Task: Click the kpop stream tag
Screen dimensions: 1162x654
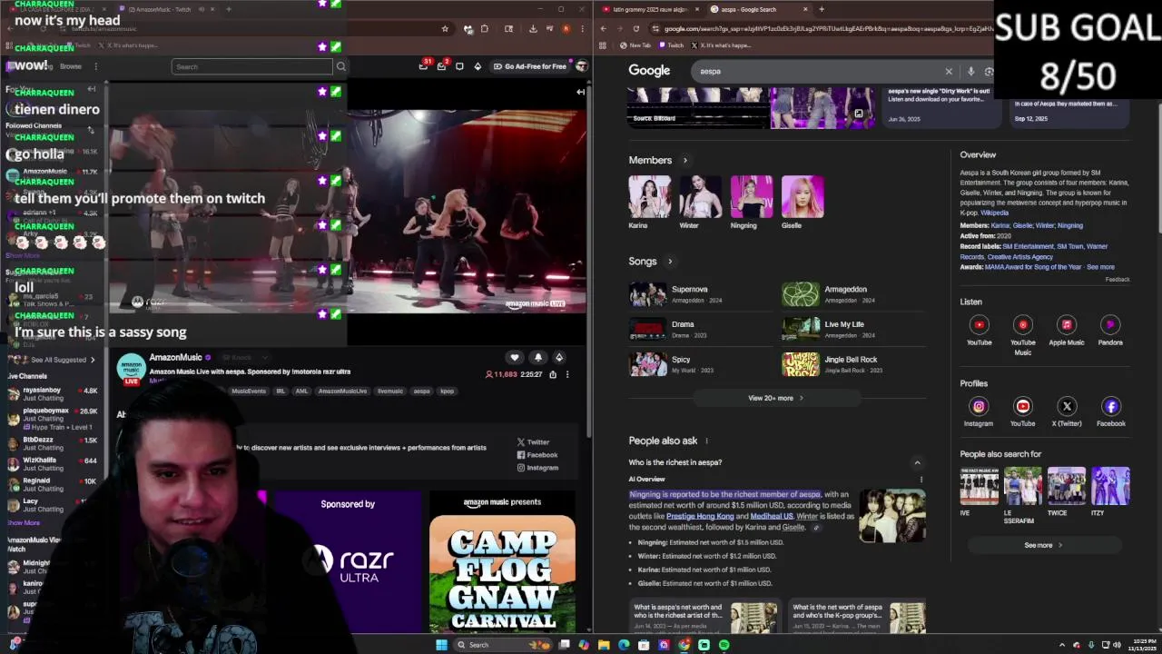Action: tap(447, 391)
